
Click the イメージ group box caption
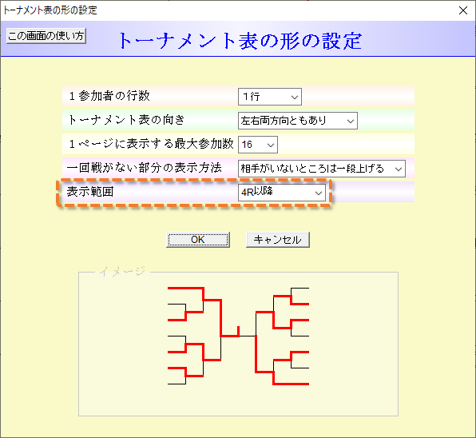[x=123, y=271]
